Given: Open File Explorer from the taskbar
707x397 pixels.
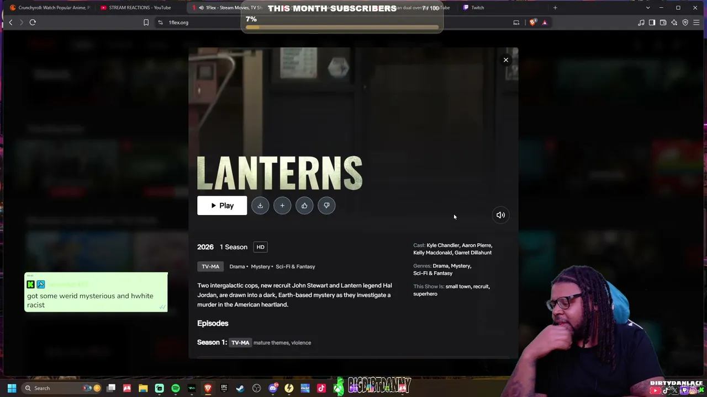Looking at the screenshot, I should point(143,388).
